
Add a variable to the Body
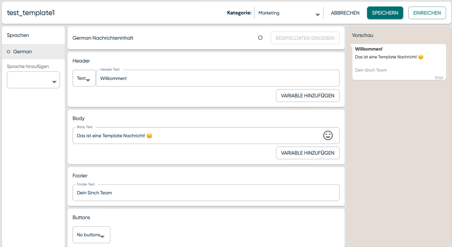pos(308,153)
